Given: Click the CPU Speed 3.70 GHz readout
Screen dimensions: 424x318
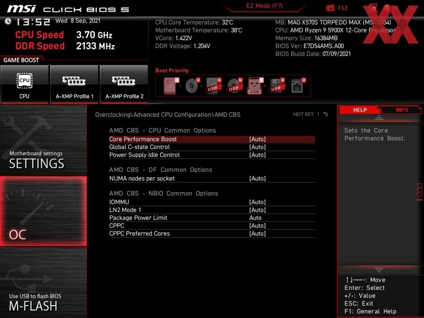Looking at the screenshot, I should pos(64,35).
